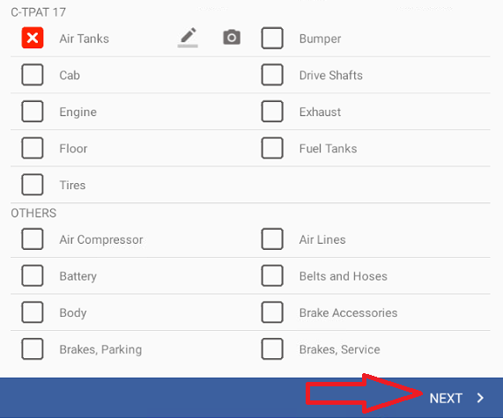503x418 pixels.
Task: Mark the Brake Accessories checkbox
Action: pos(272,312)
